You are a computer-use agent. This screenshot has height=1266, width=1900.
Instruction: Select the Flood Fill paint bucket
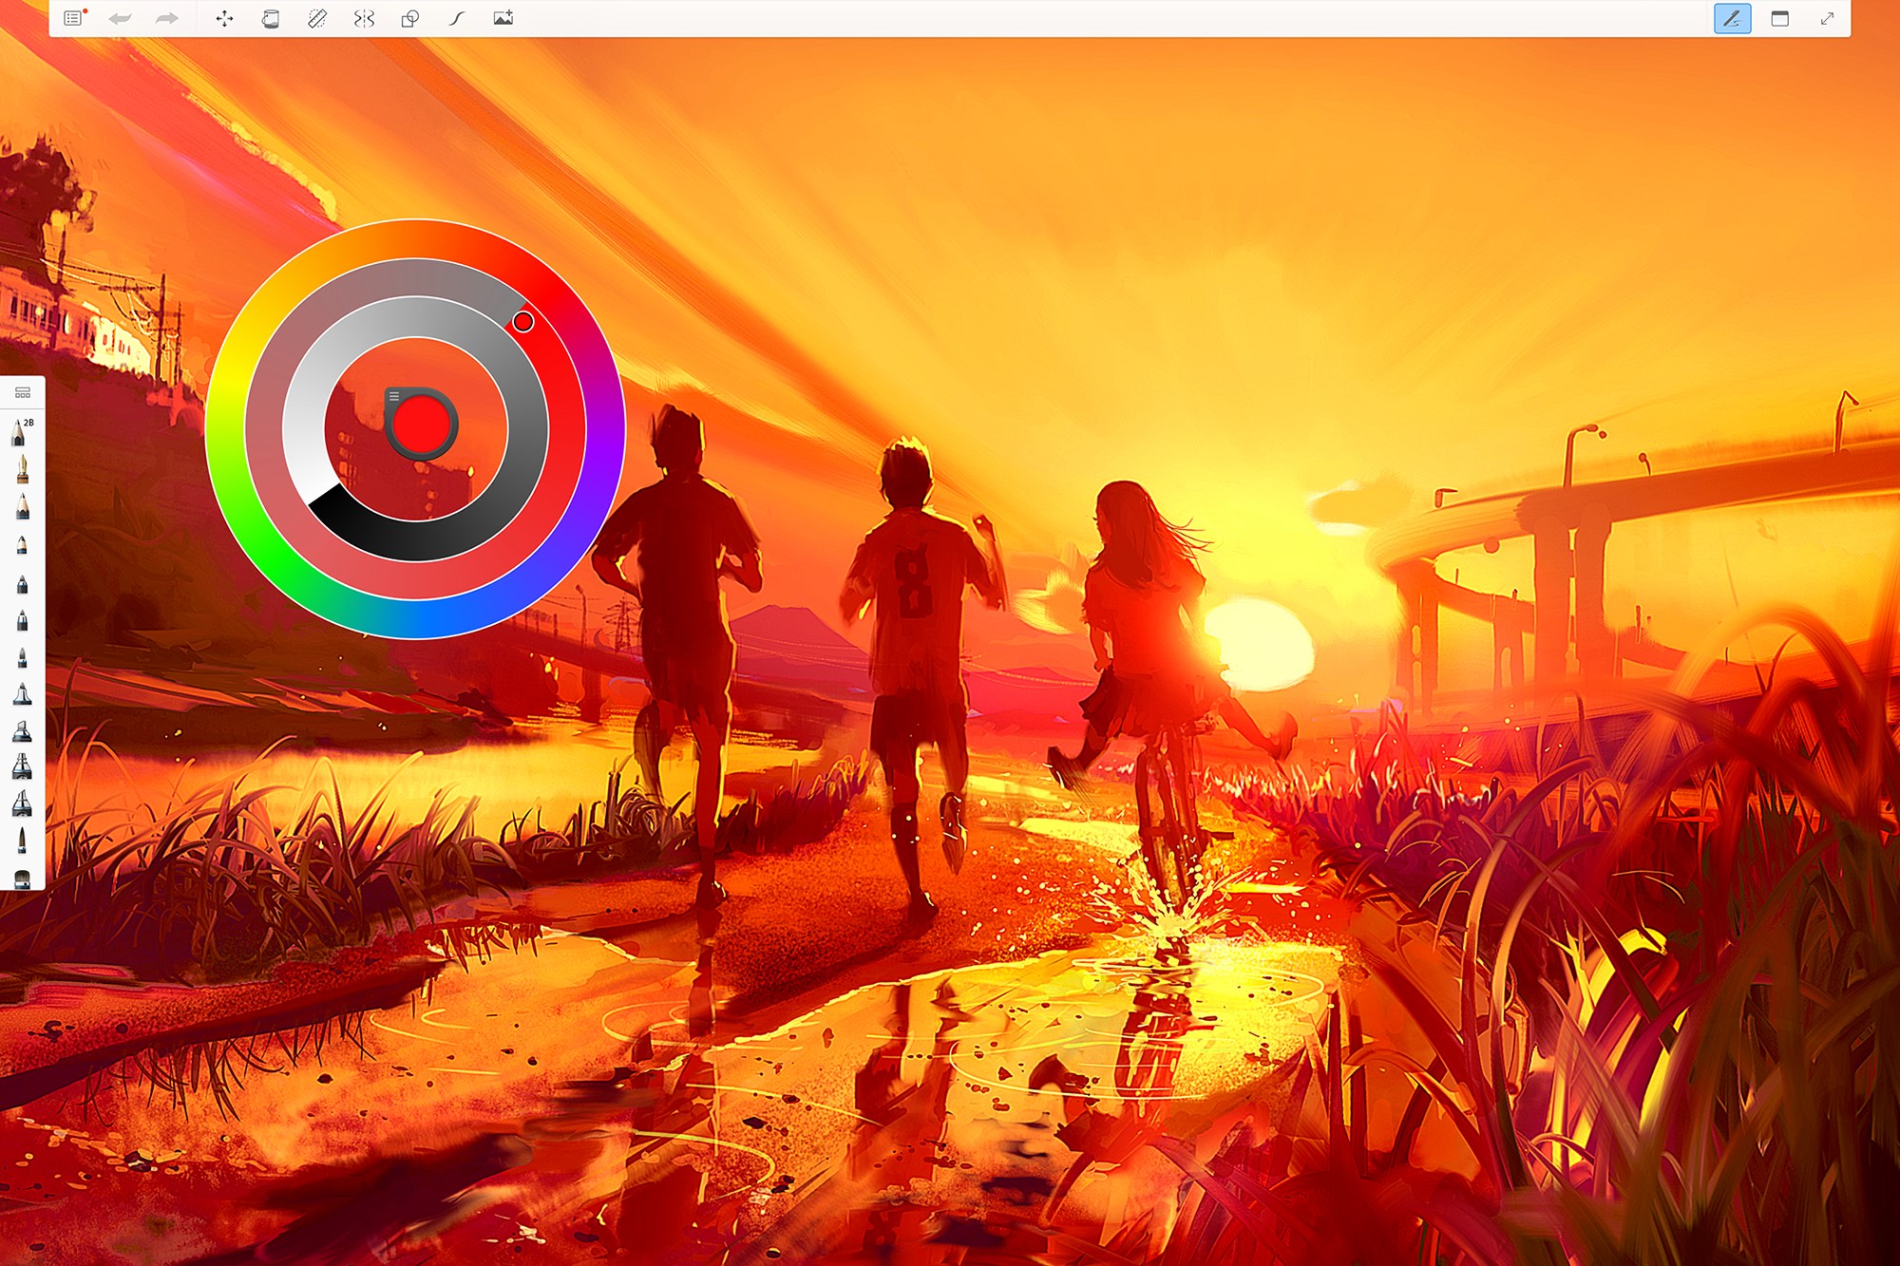271,18
